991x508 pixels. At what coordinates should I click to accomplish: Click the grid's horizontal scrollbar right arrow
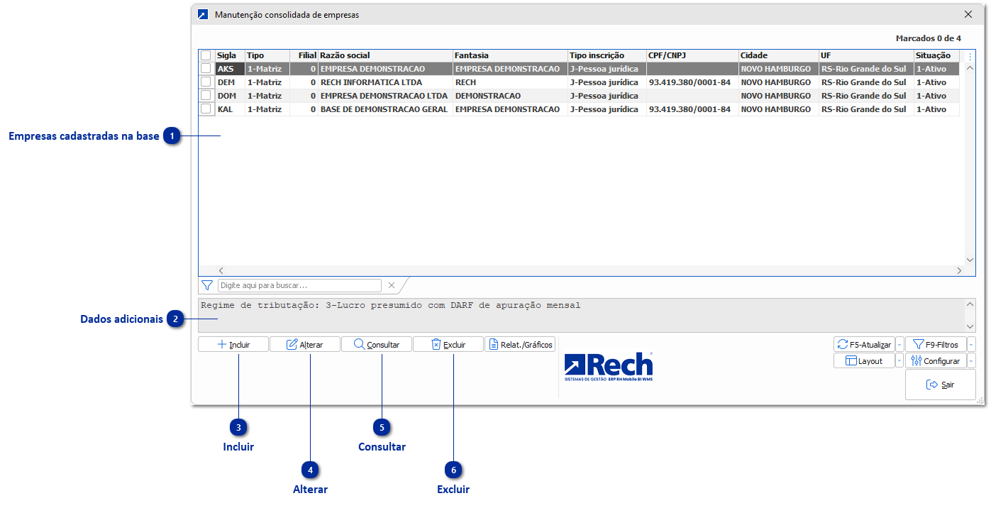(959, 270)
